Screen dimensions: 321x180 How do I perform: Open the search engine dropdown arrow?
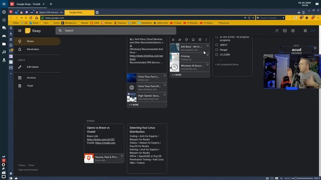[x=283, y=18]
